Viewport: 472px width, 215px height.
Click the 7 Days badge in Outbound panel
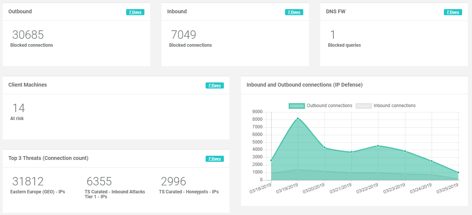point(135,12)
